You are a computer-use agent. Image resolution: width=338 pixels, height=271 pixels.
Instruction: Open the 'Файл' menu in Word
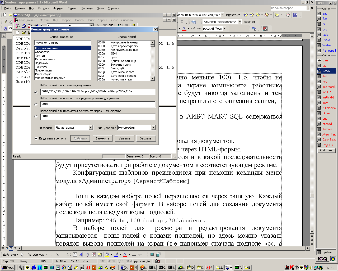tap(7, 8)
